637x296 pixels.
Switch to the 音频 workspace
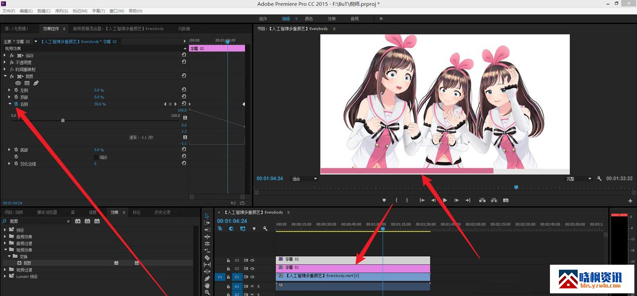coord(355,19)
